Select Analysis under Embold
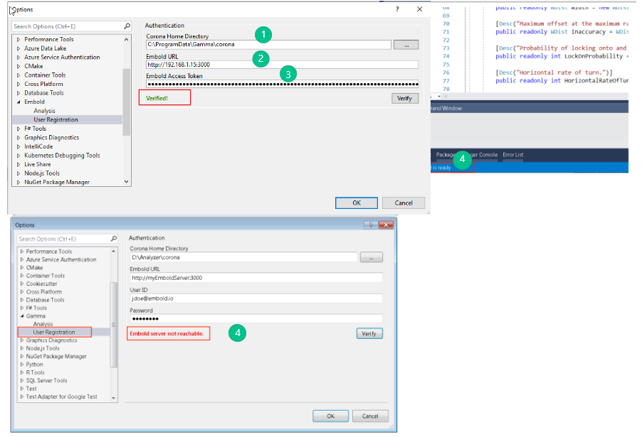Screen dimensions: 642x437 (x=44, y=111)
